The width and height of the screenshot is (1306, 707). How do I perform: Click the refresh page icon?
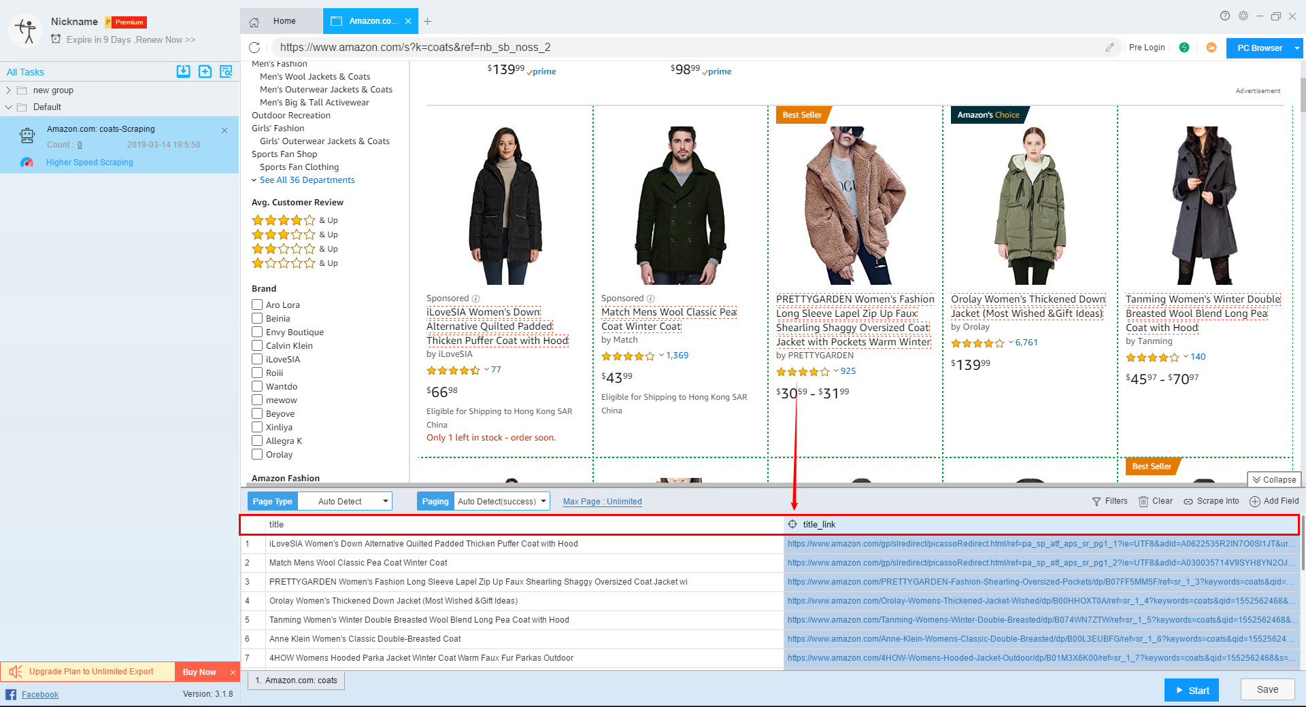click(x=254, y=48)
